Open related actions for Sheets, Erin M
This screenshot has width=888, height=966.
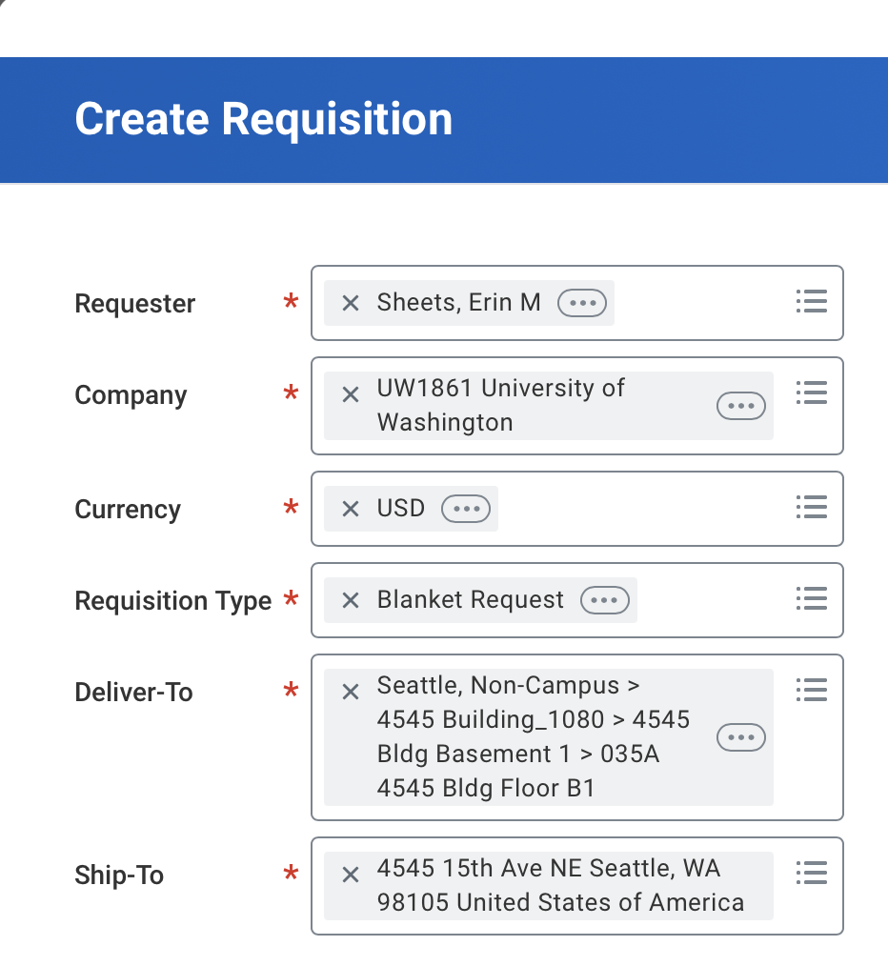(582, 303)
